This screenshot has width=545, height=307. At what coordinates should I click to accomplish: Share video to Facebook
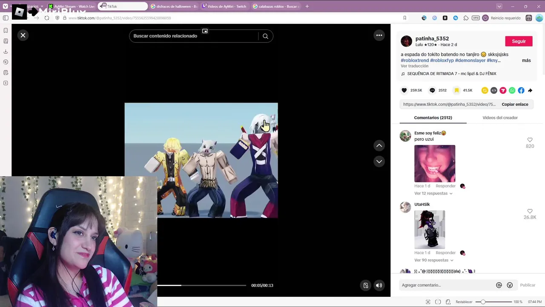(521, 90)
